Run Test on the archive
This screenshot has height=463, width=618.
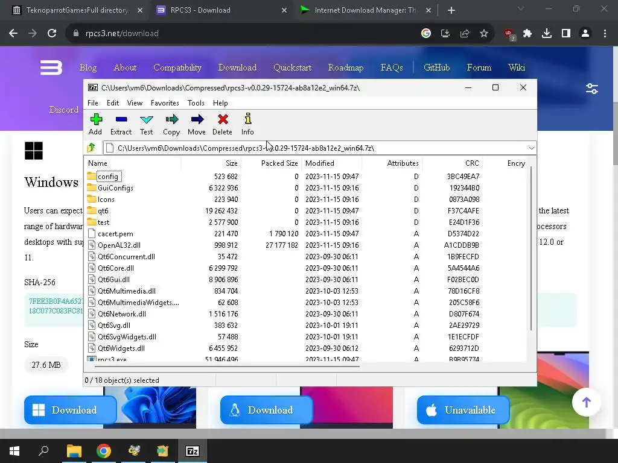pos(146,124)
